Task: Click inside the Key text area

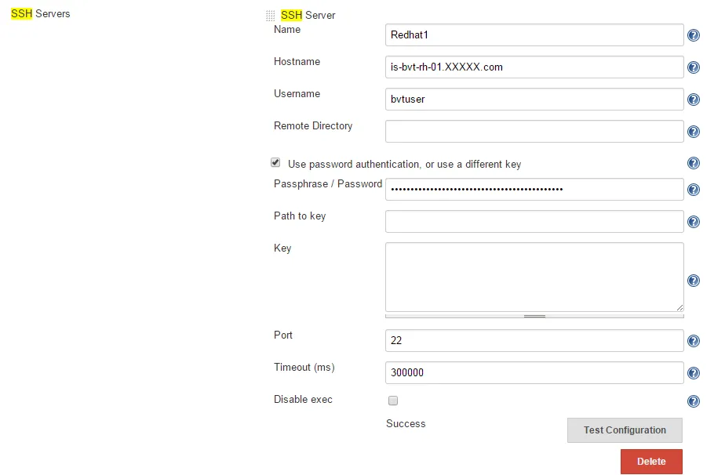Action: pyautogui.click(x=534, y=277)
